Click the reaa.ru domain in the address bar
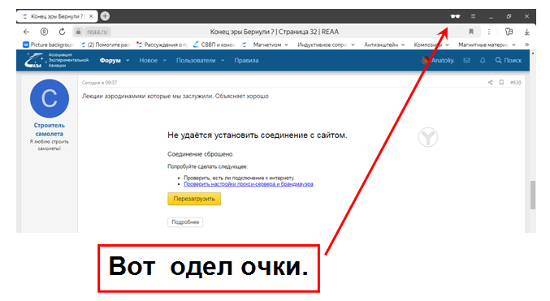 tap(97, 32)
